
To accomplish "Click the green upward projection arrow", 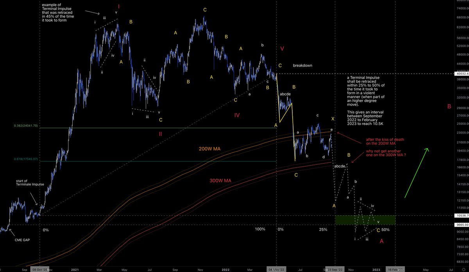I will pos(417,172).
